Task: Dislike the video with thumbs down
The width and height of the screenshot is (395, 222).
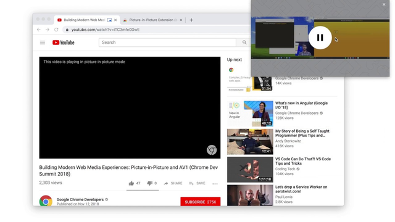Action: pyautogui.click(x=152, y=183)
